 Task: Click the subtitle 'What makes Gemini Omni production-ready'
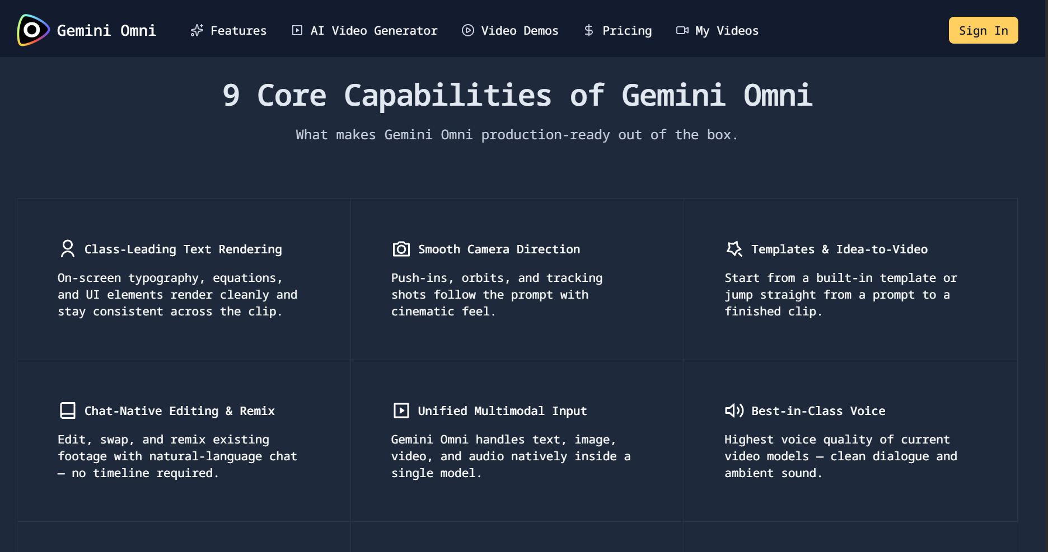click(x=517, y=135)
